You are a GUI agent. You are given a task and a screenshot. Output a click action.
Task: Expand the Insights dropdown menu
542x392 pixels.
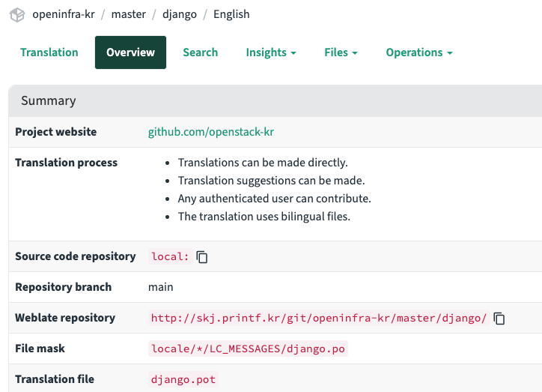click(x=271, y=52)
